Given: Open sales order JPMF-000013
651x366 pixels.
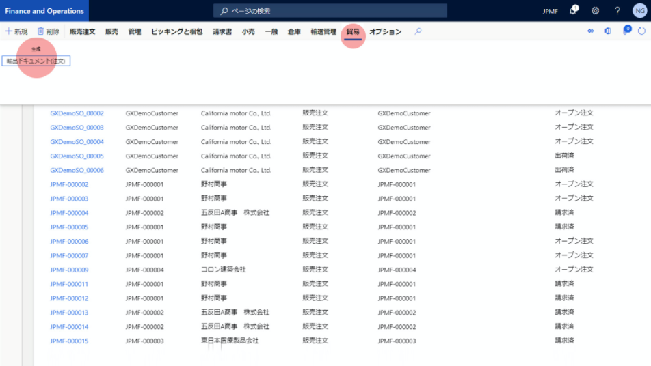Looking at the screenshot, I should click(x=69, y=313).
